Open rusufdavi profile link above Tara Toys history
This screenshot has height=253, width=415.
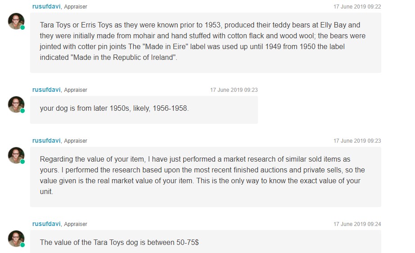click(x=46, y=7)
